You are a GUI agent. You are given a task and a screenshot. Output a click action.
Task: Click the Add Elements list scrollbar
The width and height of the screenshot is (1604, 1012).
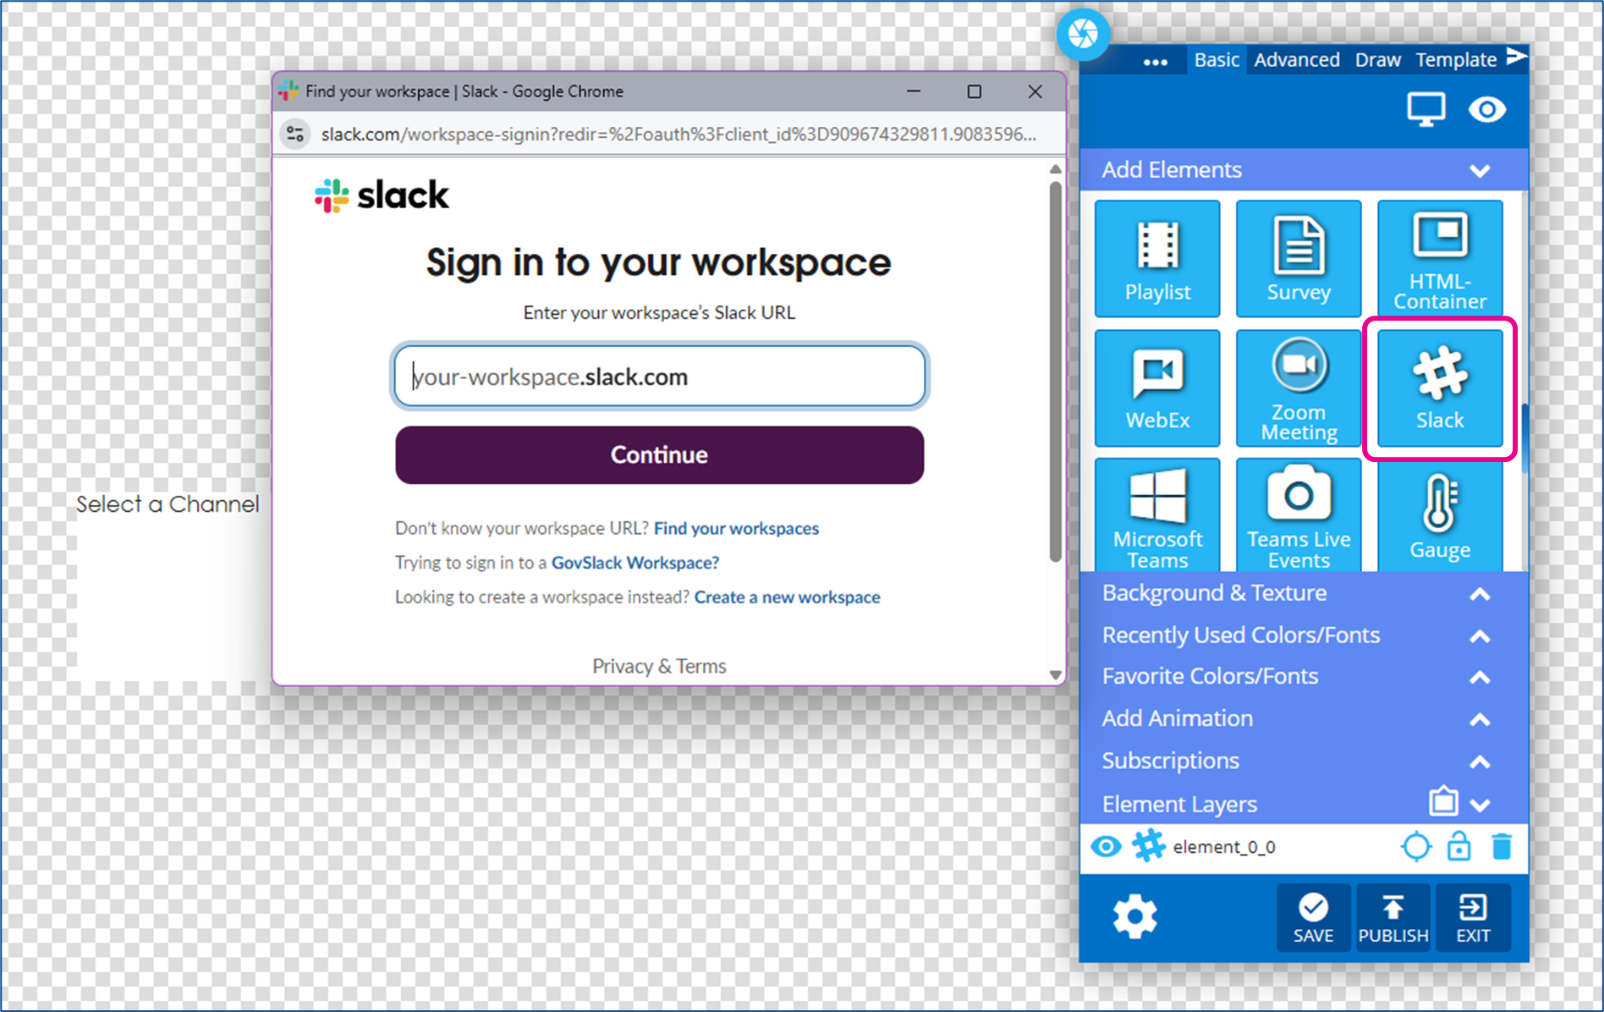1524,437
